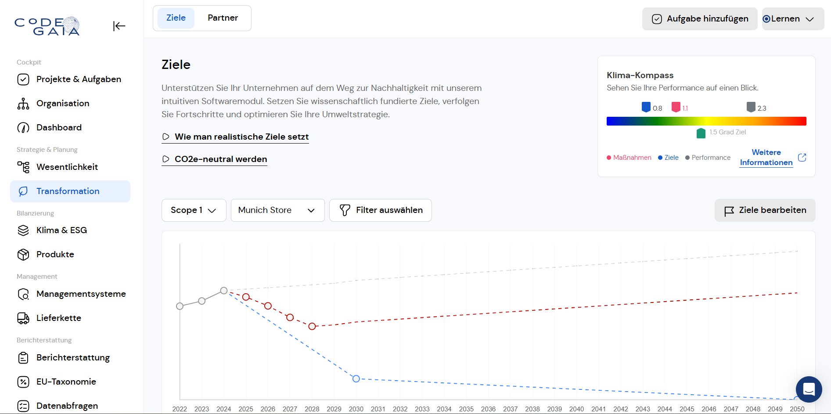Navigate to Klima & ESG

(x=61, y=230)
